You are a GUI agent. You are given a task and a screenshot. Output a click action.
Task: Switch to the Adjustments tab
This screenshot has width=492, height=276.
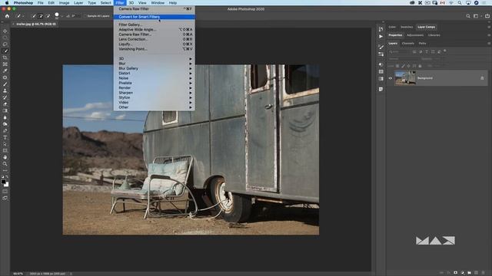[415, 35]
